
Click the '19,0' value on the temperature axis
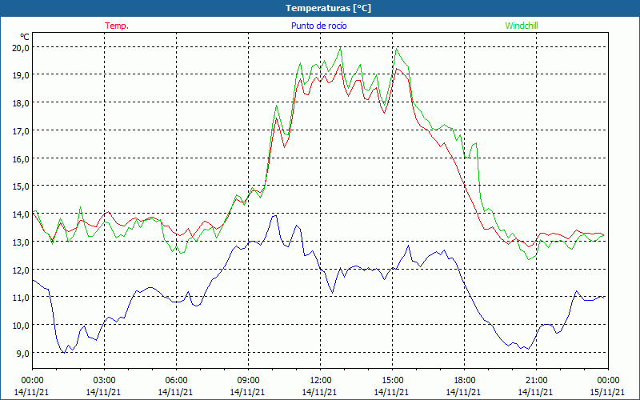tap(22, 75)
